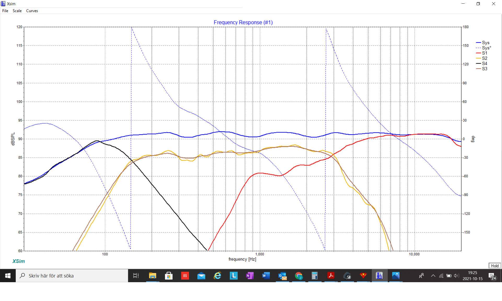Open the People tray icon

pos(421,276)
